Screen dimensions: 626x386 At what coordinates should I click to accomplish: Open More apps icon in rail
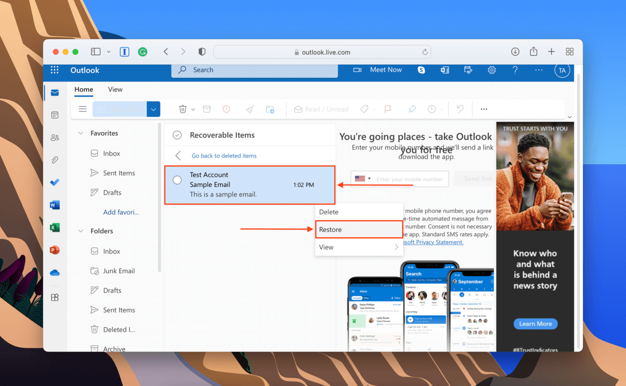pos(55,297)
